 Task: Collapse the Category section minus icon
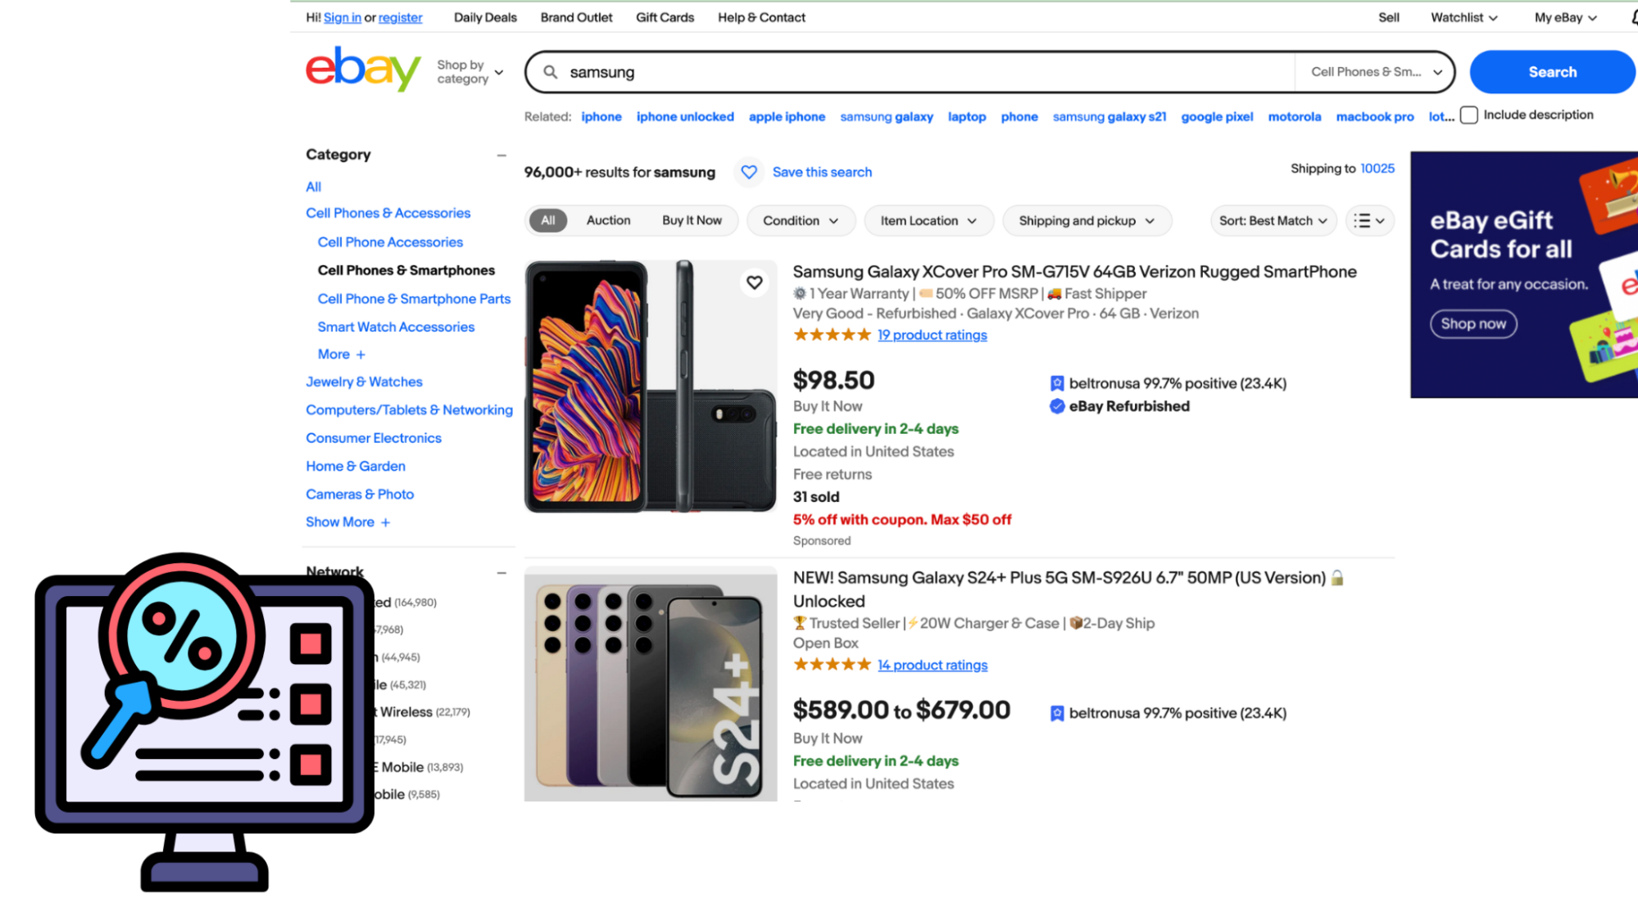click(501, 155)
